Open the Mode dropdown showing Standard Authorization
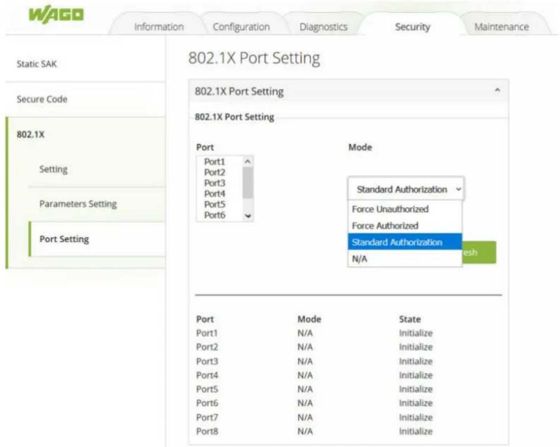Image resolution: width=560 pixels, height=447 pixels. coord(406,189)
